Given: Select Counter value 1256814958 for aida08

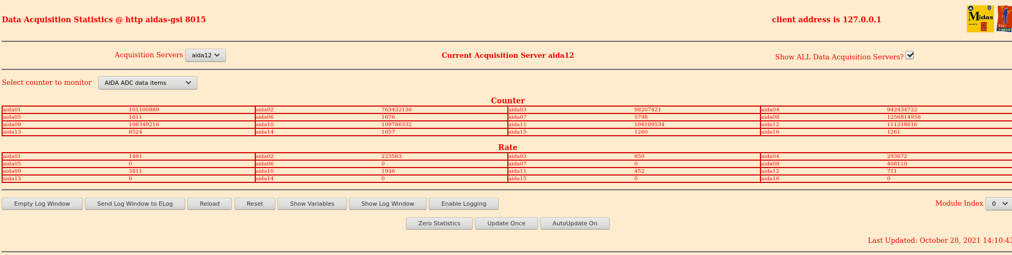Looking at the screenshot, I should pos(904,117).
